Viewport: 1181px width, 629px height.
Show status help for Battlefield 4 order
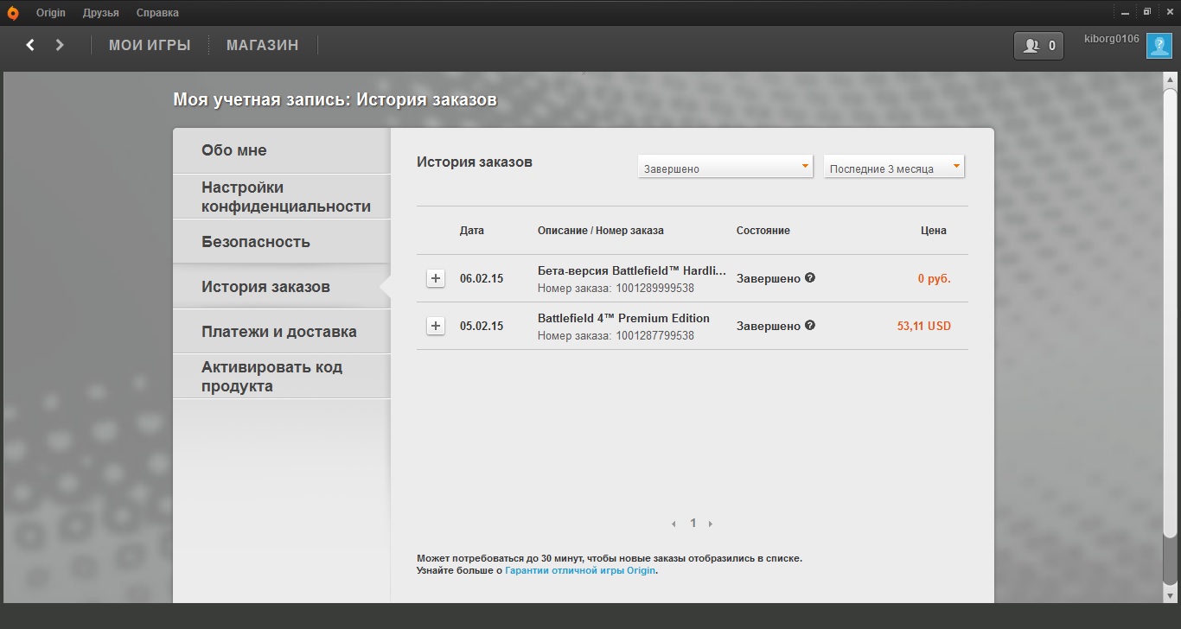[810, 326]
